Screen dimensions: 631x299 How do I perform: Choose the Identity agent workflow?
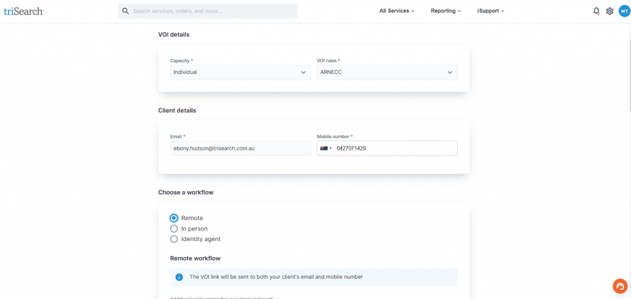click(174, 239)
